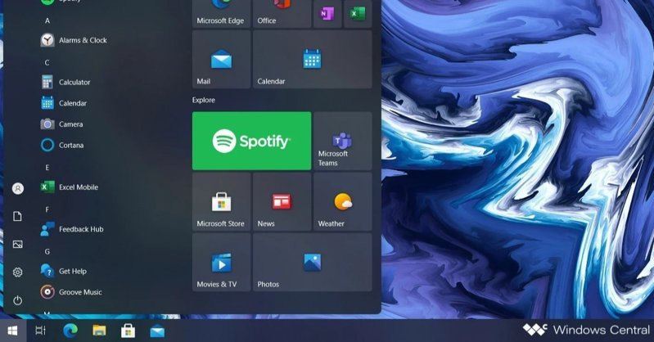Open the Microsoft Store tile
Viewport: 654px width, 342px height.
222,202
